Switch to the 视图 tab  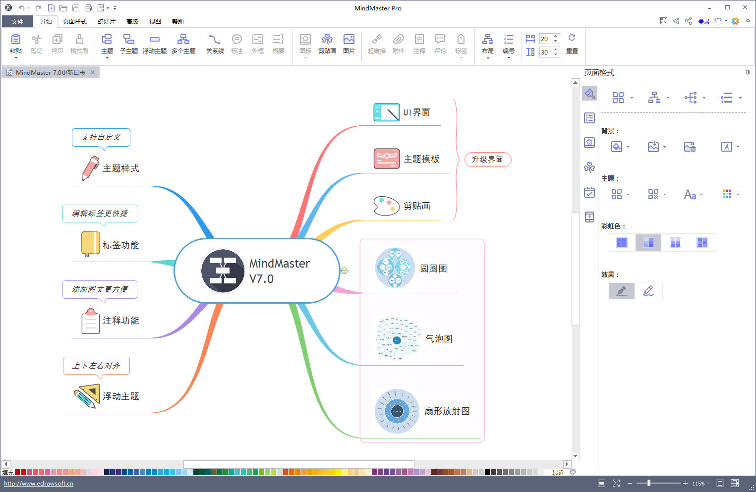[x=155, y=22]
